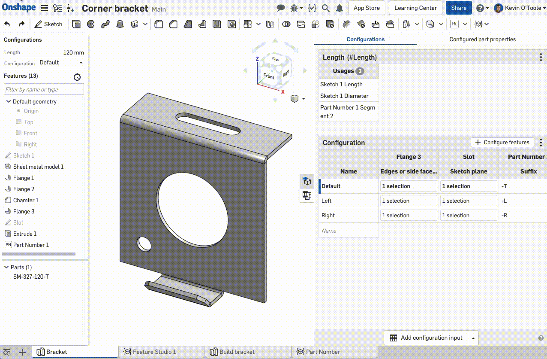
Task: Toggle the configuration table icon
Action: [307, 195]
